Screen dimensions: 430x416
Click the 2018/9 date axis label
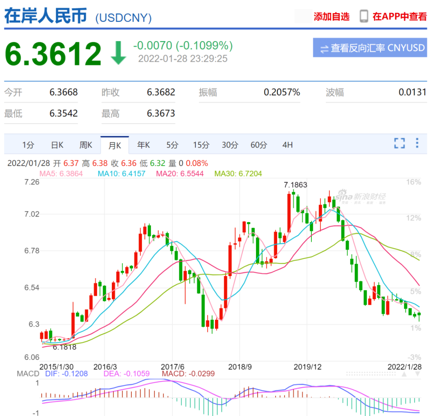click(240, 367)
